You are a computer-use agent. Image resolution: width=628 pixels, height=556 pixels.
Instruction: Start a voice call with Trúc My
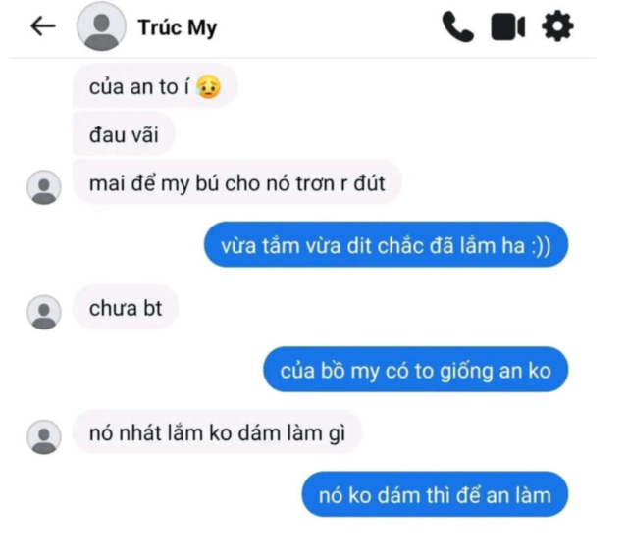458,26
